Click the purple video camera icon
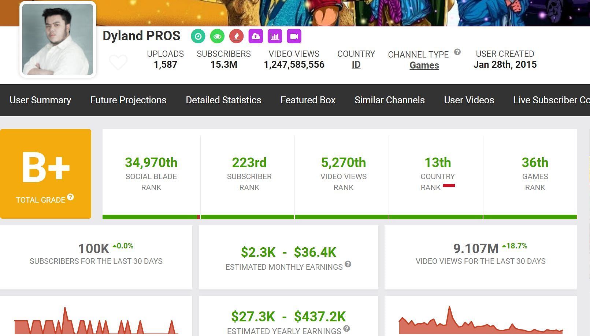 pyautogui.click(x=294, y=36)
